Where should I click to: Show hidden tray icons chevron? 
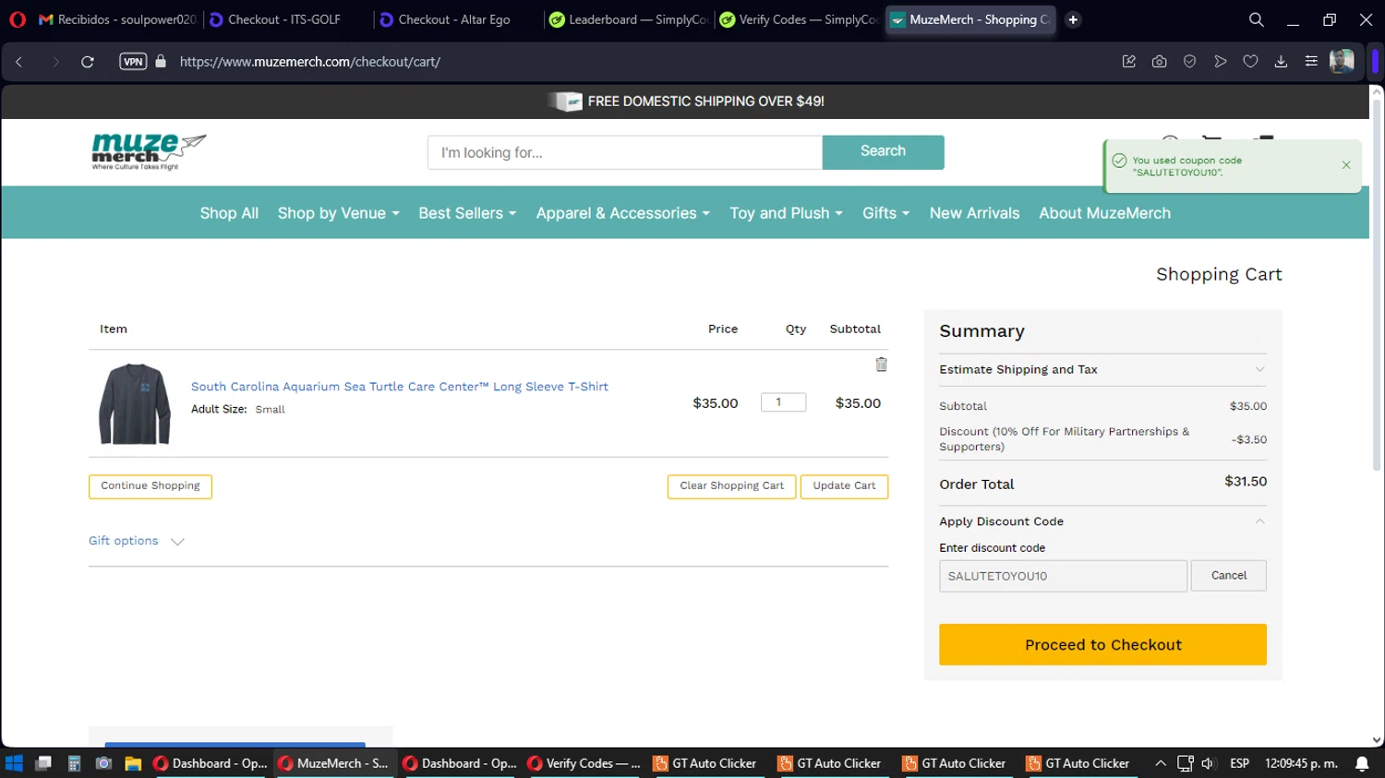click(1161, 763)
